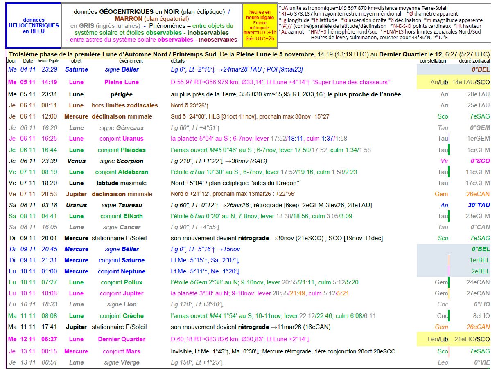Click the 'conjoint Crèche' event entry

tap(122, 316)
